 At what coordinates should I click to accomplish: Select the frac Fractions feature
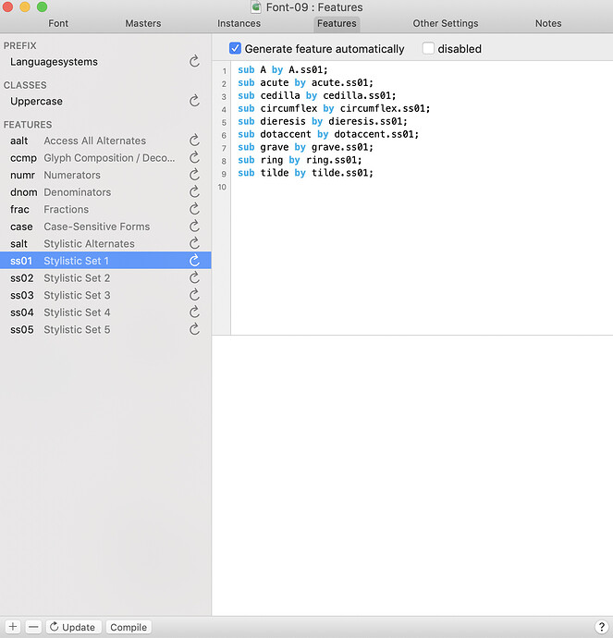105,209
